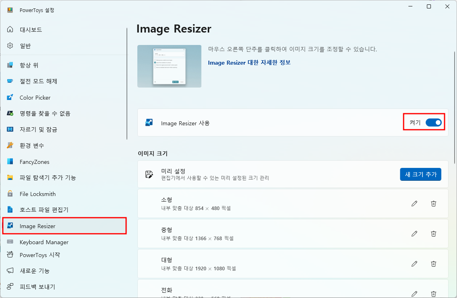Click the File Locksmith padlock icon
This screenshot has width=457, height=298.
pyautogui.click(x=10, y=194)
